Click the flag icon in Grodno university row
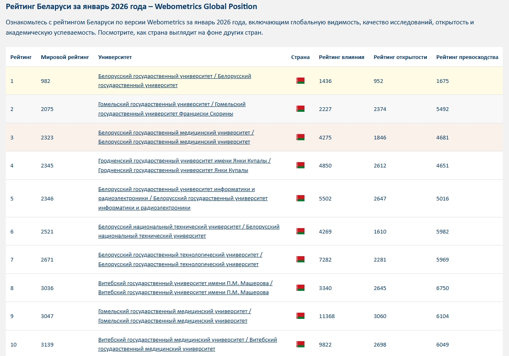The image size is (509, 356). 300,165
